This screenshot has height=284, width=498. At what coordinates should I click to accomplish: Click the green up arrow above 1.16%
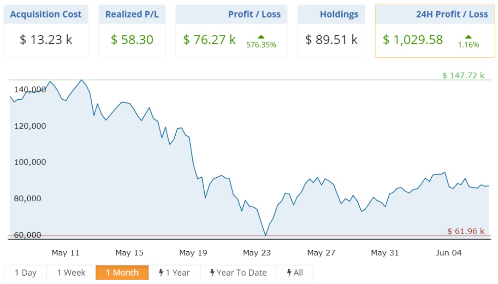click(x=468, y=36)
